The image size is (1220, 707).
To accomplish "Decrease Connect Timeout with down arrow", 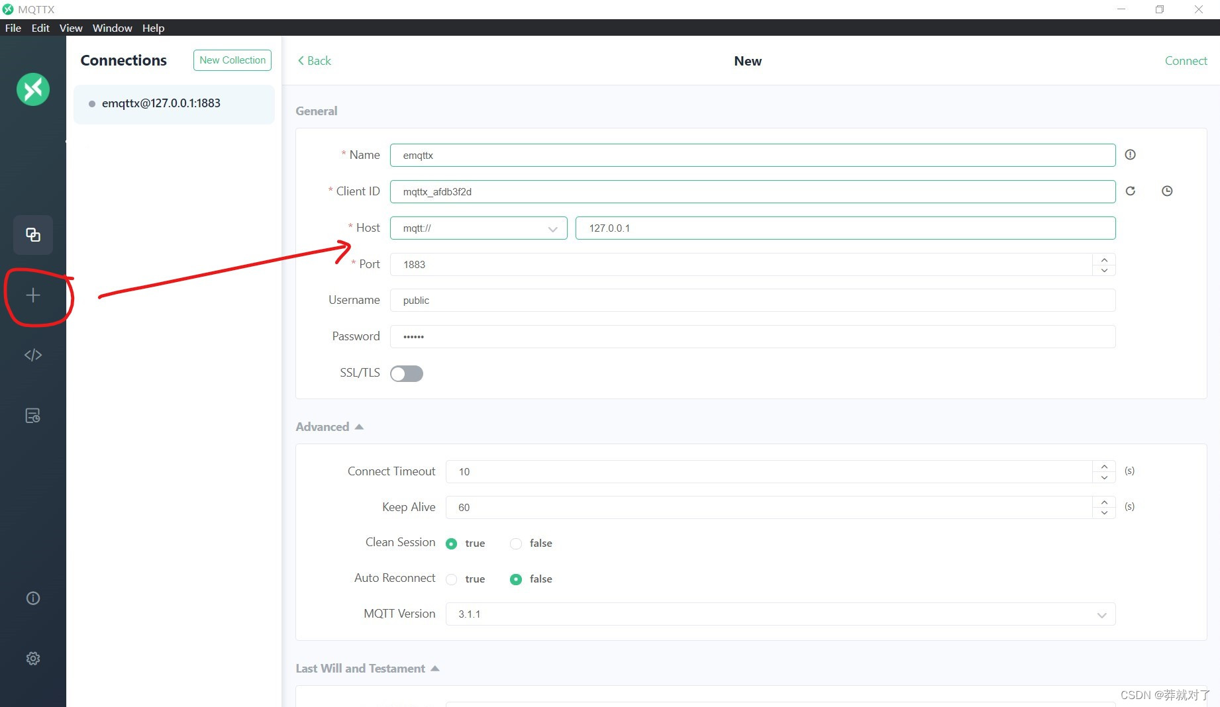I will [x=1104, y=477].
